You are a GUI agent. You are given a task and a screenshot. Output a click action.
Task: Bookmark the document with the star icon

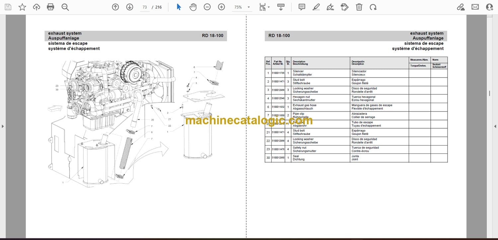coord(22,7)
